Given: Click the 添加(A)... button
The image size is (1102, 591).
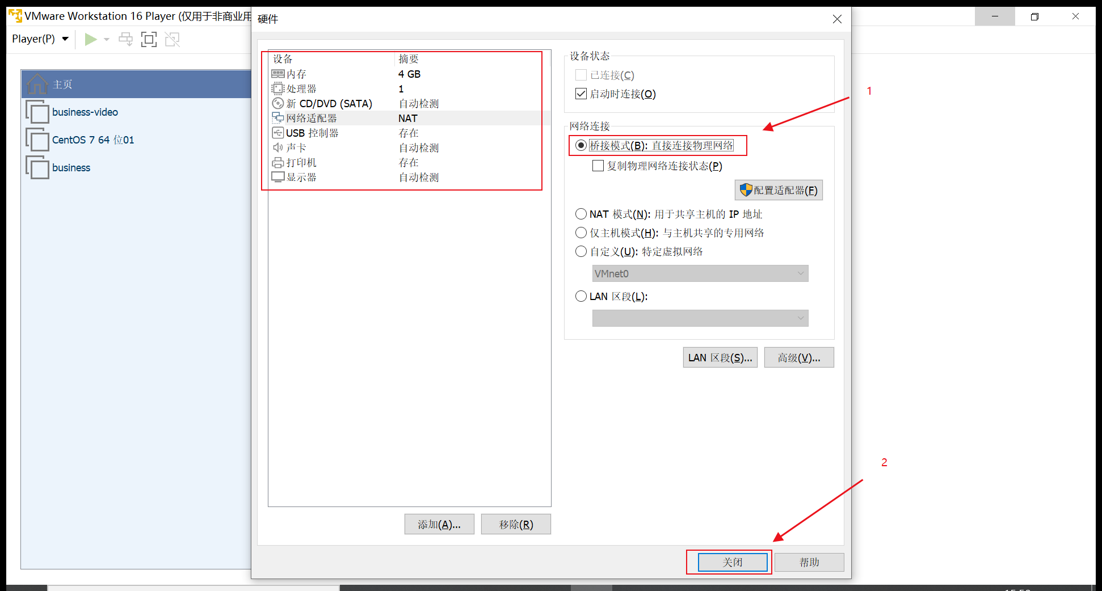Looking at the screenshot, I should (x=439, y=524).
